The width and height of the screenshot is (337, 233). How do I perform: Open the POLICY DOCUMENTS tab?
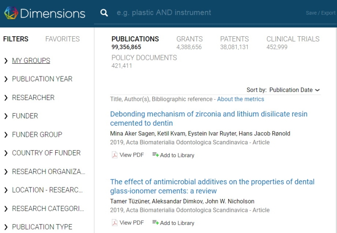pos(144,61)
